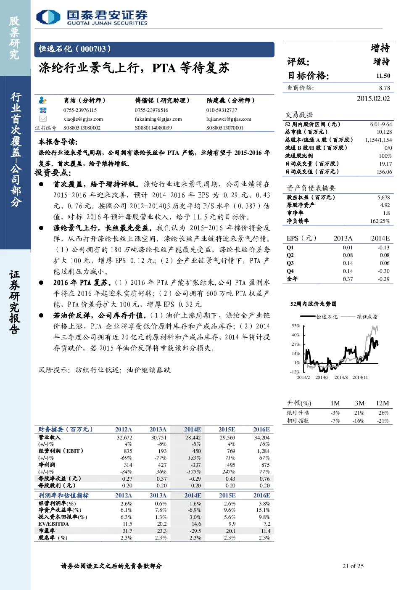
Task: Click the 风险提示 risk warning line
Action: [x=105, y=370]
